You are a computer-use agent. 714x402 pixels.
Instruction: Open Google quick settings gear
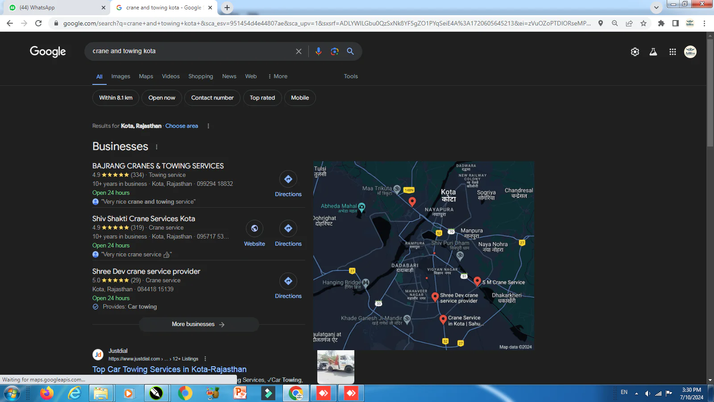coord(635,52)
